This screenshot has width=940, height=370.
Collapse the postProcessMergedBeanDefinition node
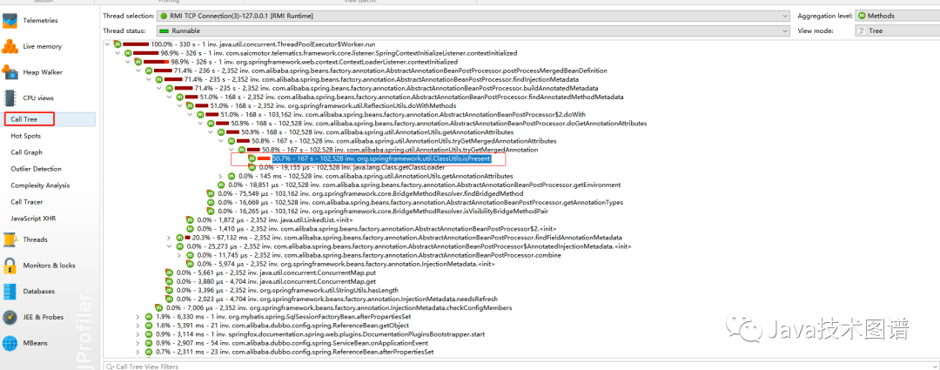pyautogui.click(x=138, y=71)
